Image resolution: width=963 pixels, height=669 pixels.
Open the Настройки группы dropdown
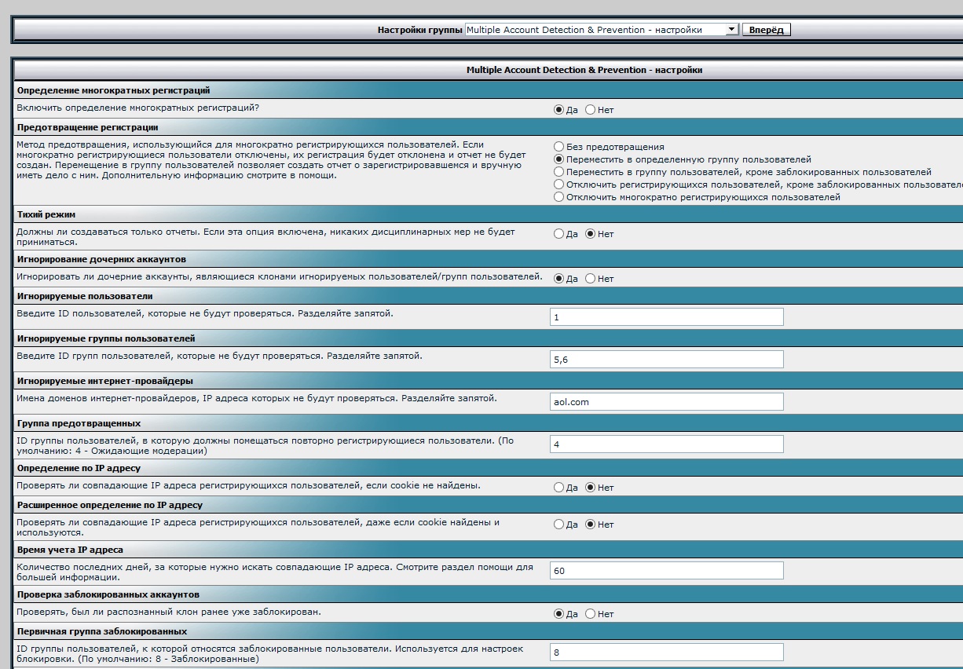(602, 30)
